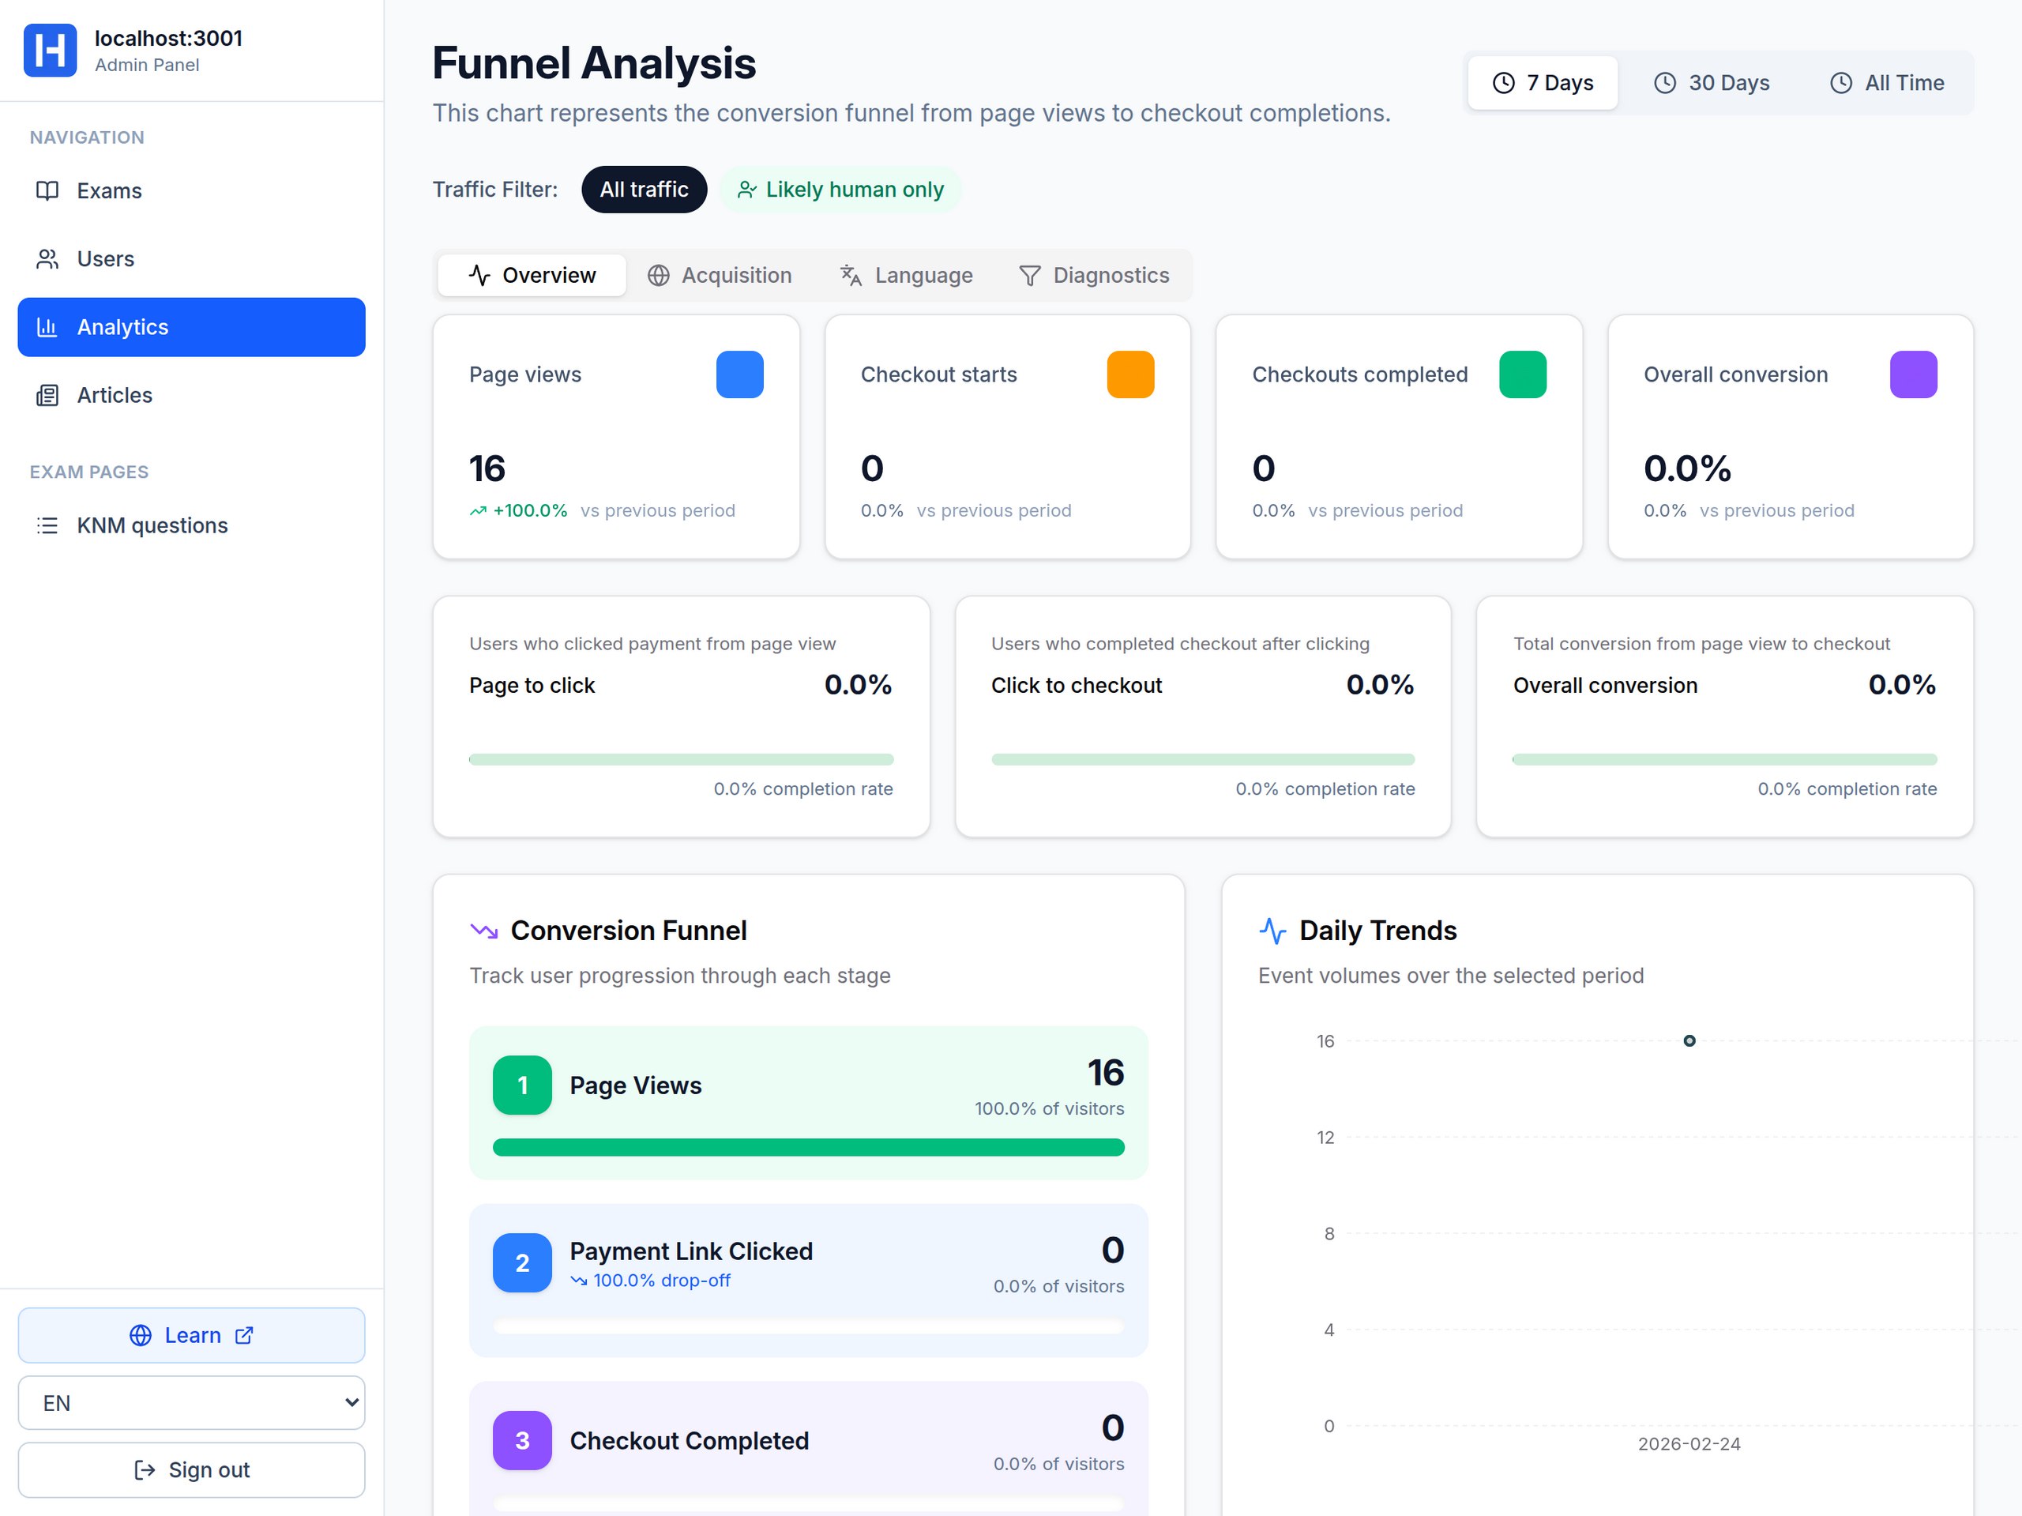Select All Time range option
The image size is (2022, 1516).
pyautogui.click(x=1887, y=83)
